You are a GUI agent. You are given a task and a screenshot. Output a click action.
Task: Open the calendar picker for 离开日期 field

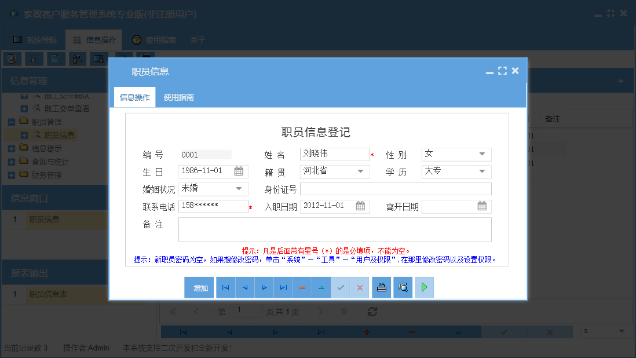tap(481, 205)
